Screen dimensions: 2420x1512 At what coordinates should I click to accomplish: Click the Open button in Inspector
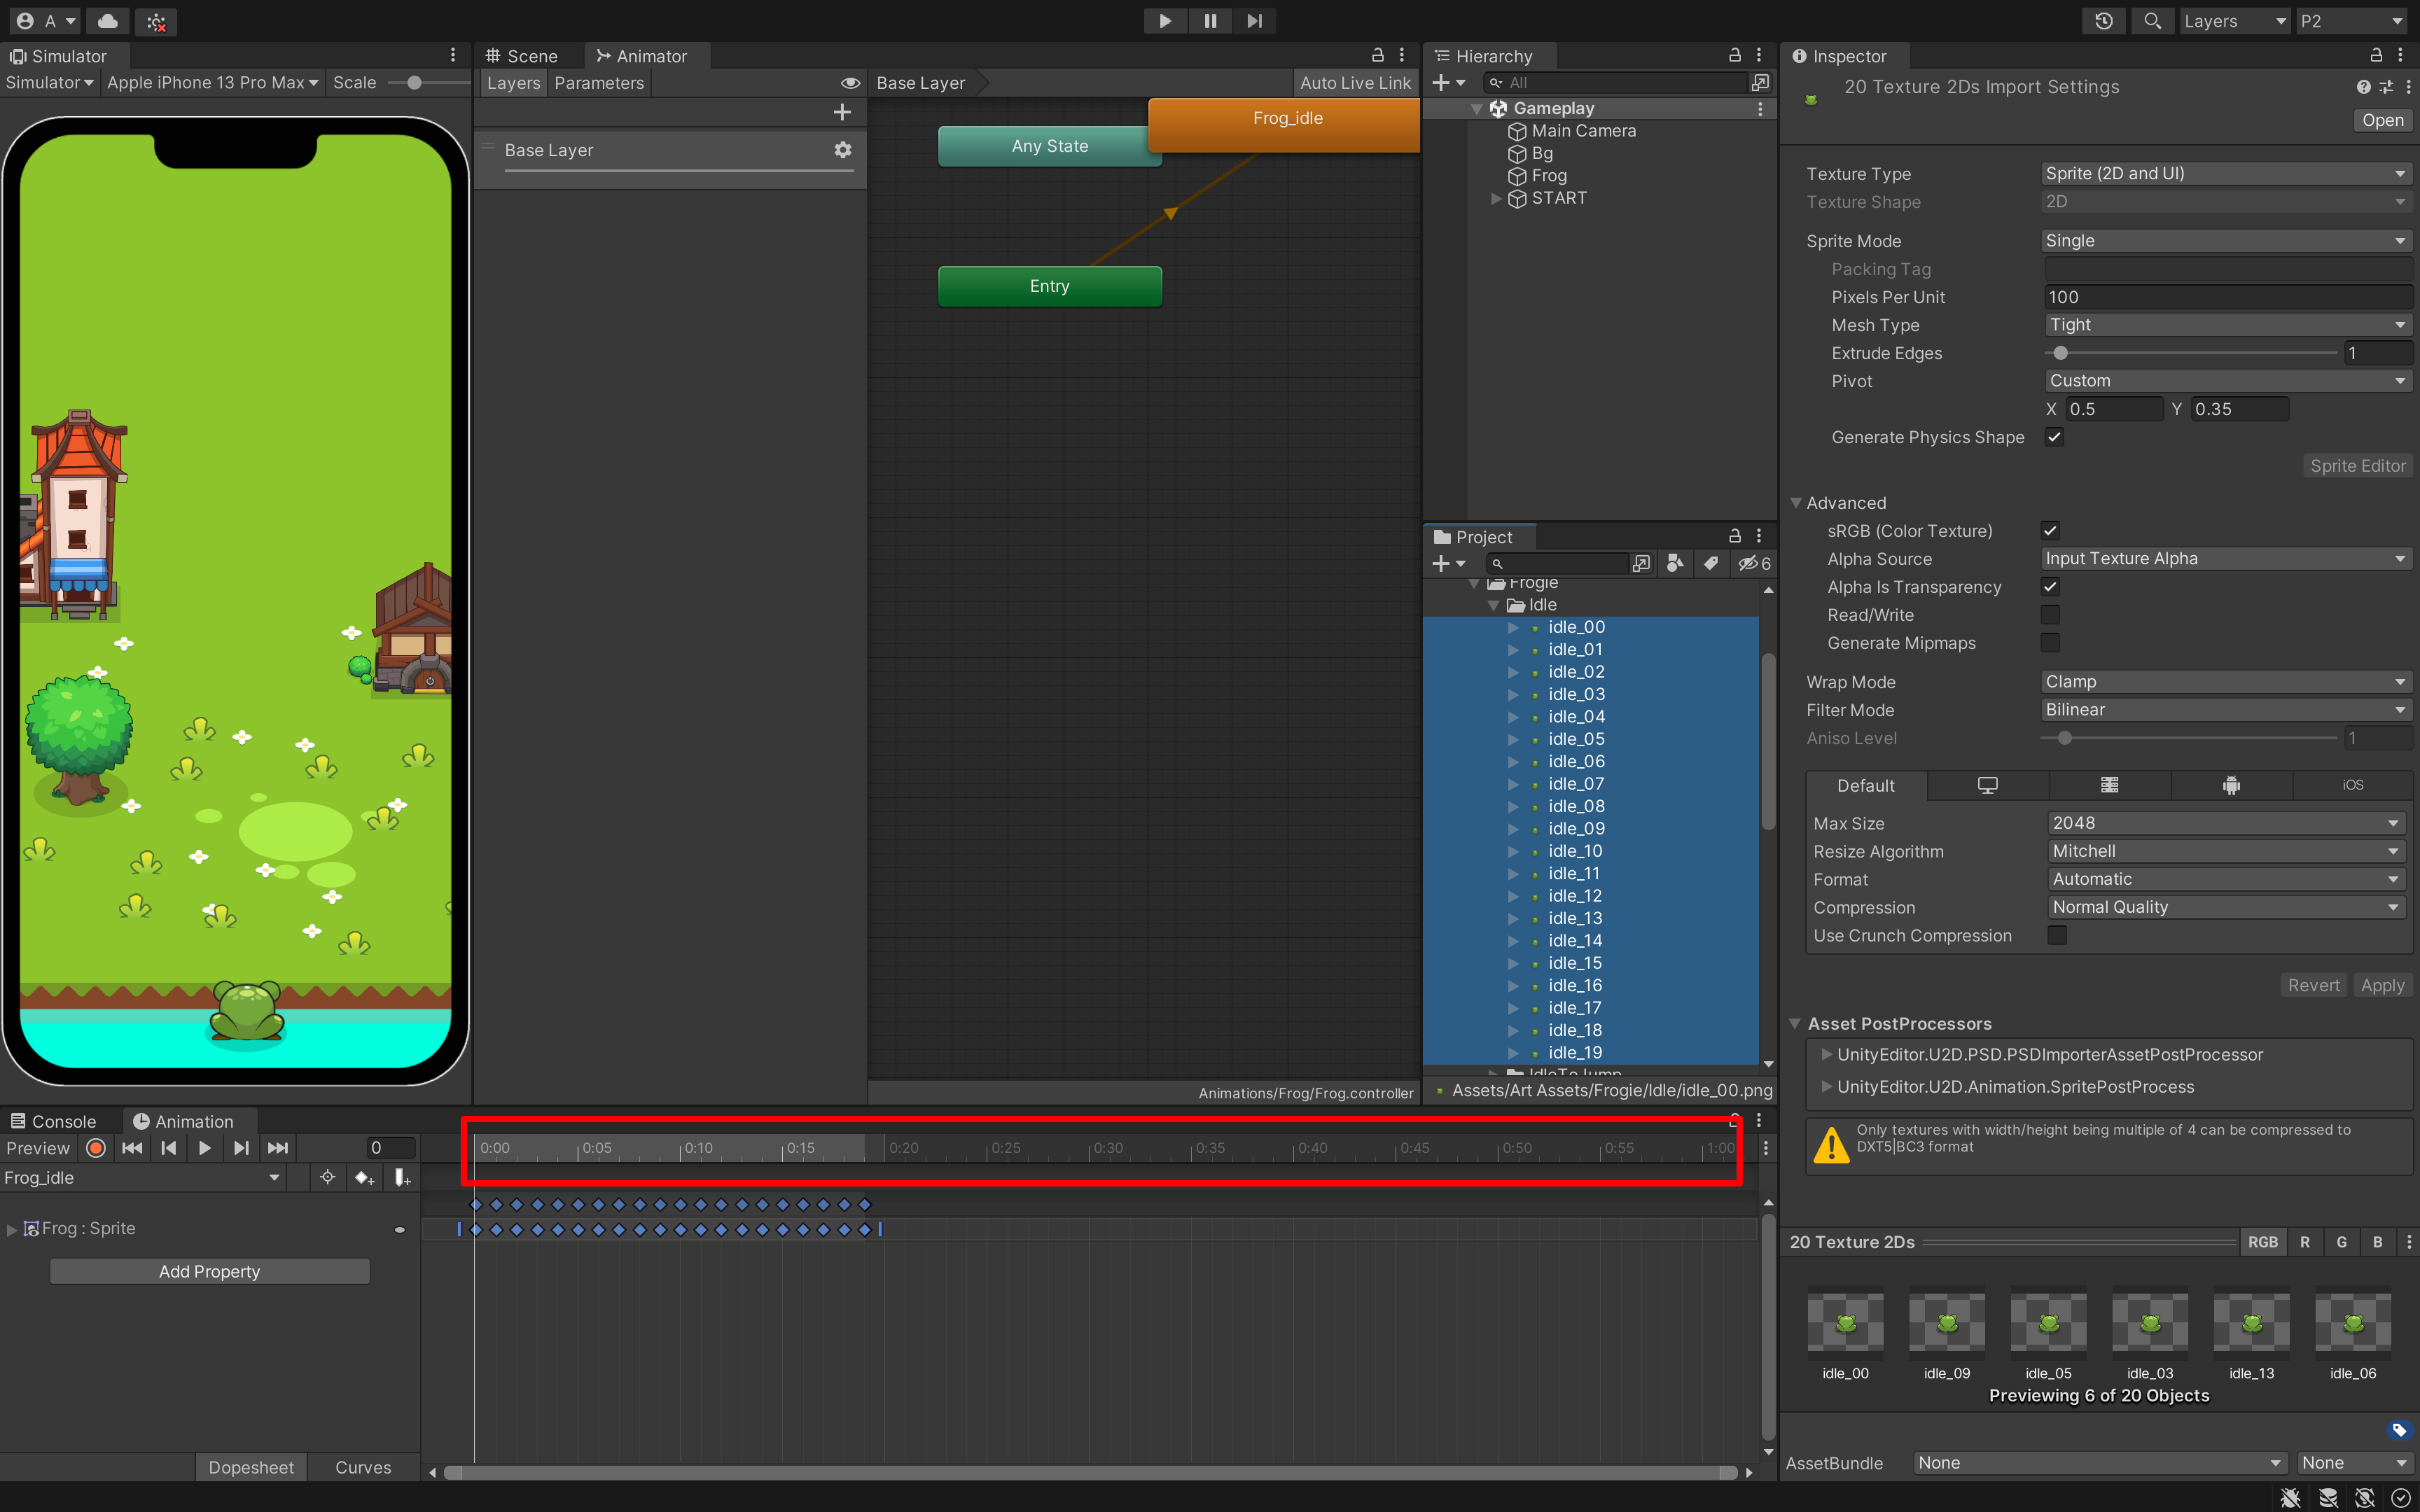pyautogui.click(x=2383, y=120)
